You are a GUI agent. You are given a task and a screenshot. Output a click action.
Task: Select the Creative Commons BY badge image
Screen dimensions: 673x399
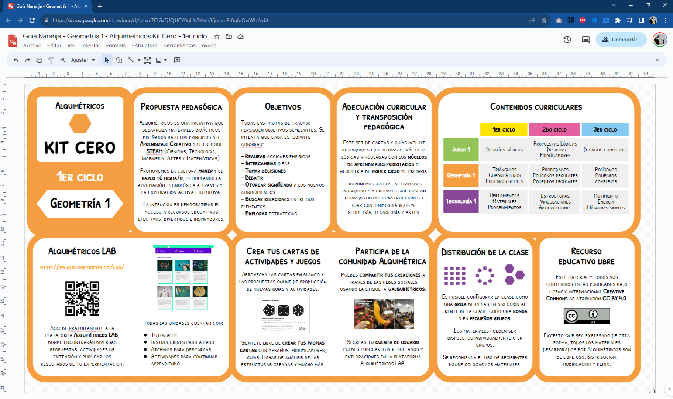pos(587,316)
